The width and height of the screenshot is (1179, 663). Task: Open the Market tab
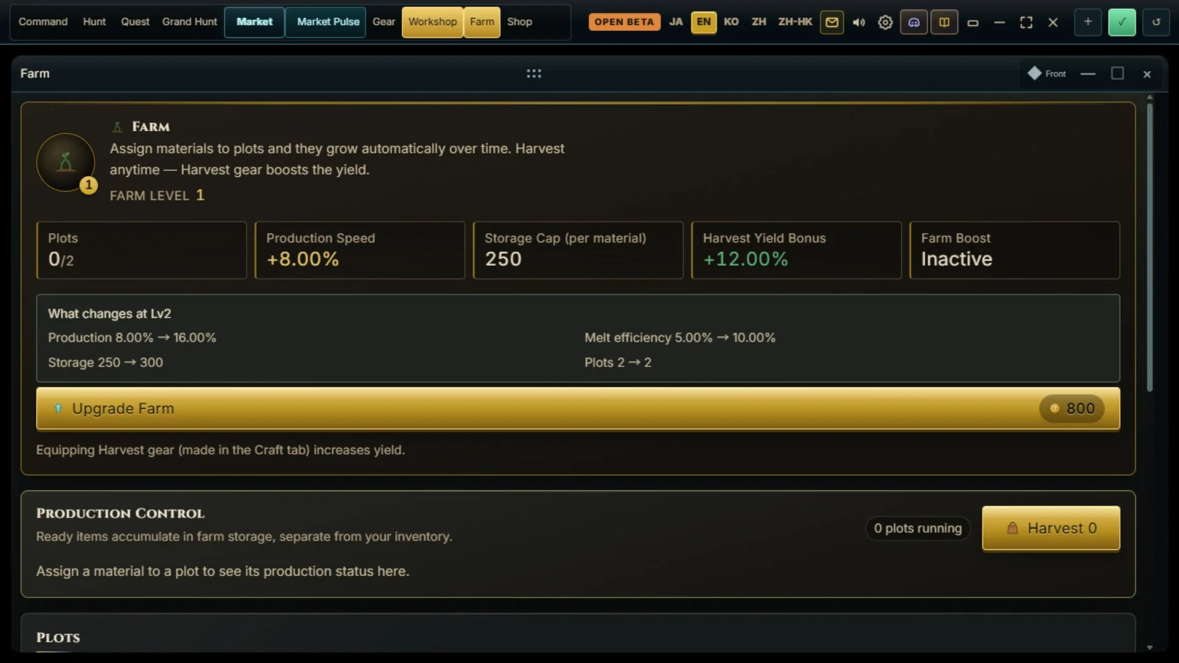[x=254, y=22]
